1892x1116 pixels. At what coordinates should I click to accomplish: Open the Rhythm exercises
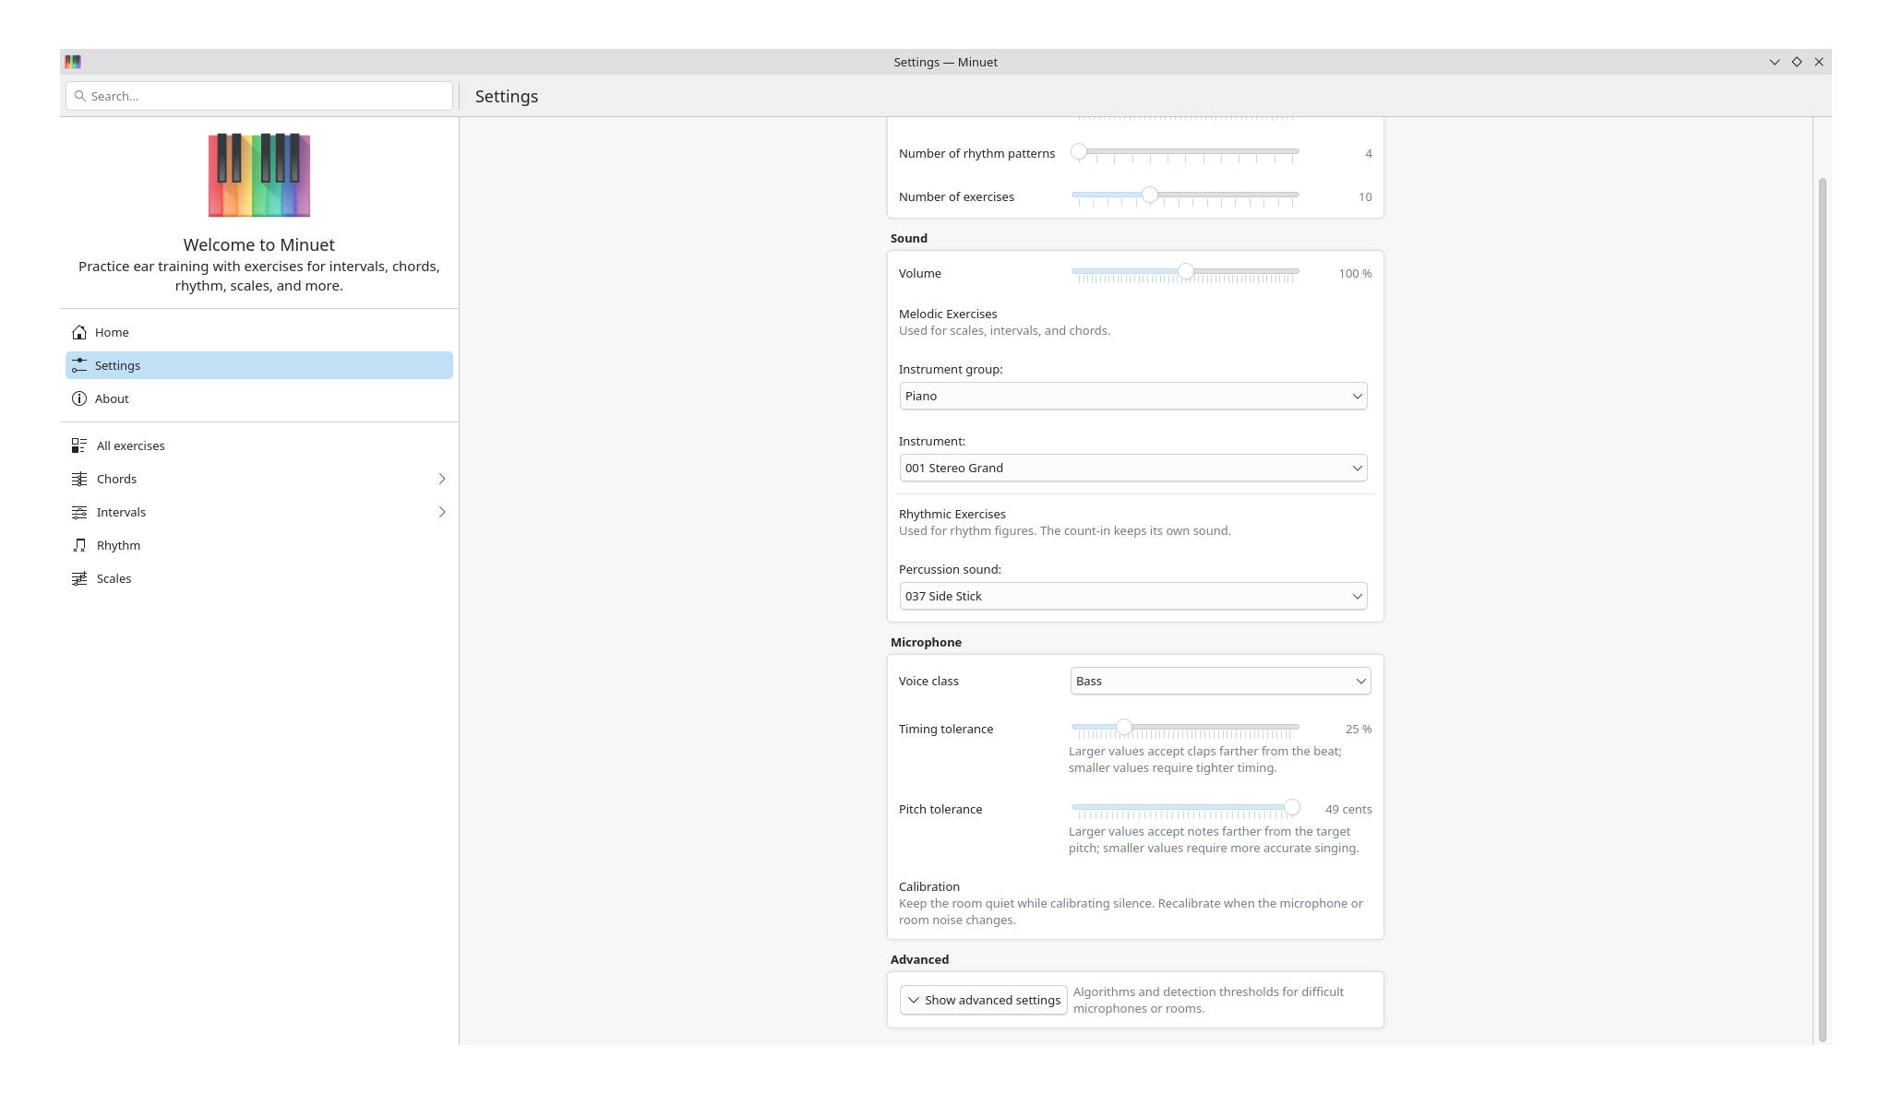click(259, 545)
